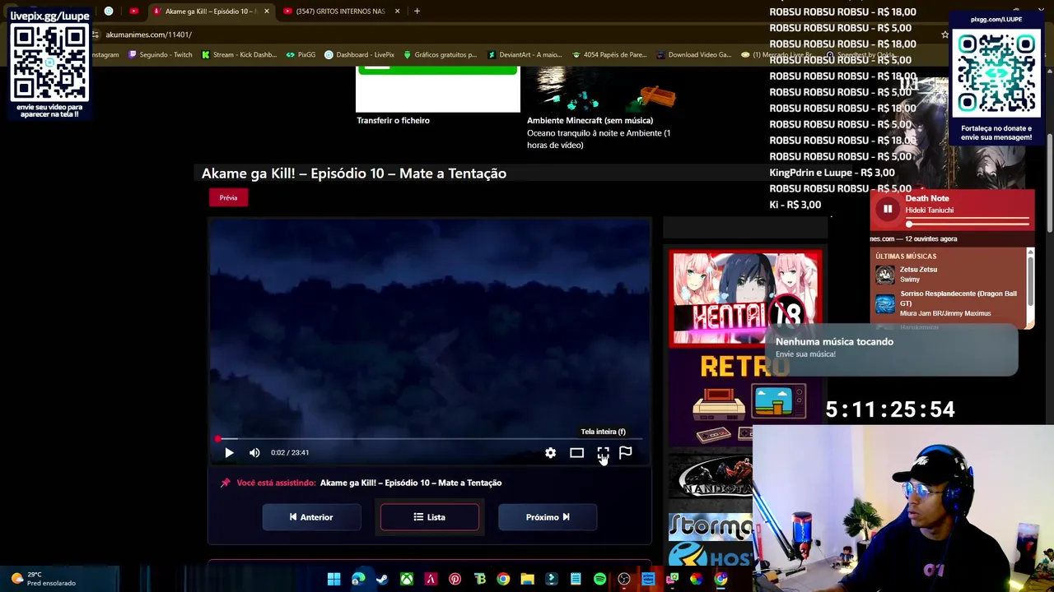
Task: Open 4054 Papéis de Parede bookmark
Action: click(x=609, y=54)
